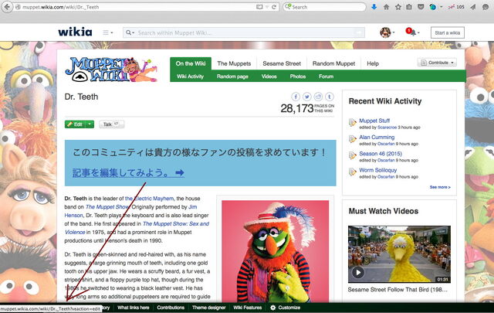Open Wiki Features in bottom toolbar
Screen dimensions: 494x313
coord(248,308)
